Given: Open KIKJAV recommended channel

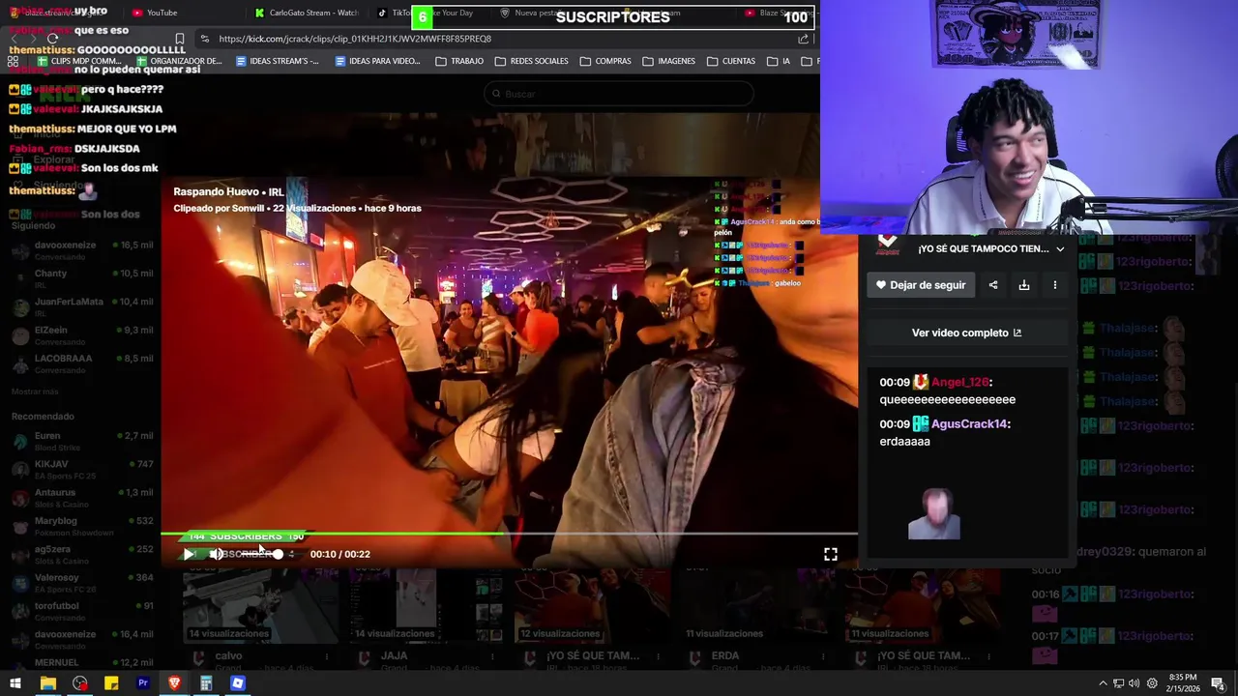Looking at the screenshot, I should [82, 469].
